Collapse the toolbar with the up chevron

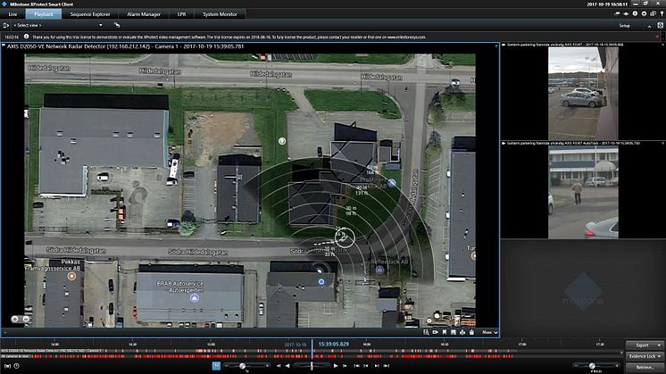[649, 26]
